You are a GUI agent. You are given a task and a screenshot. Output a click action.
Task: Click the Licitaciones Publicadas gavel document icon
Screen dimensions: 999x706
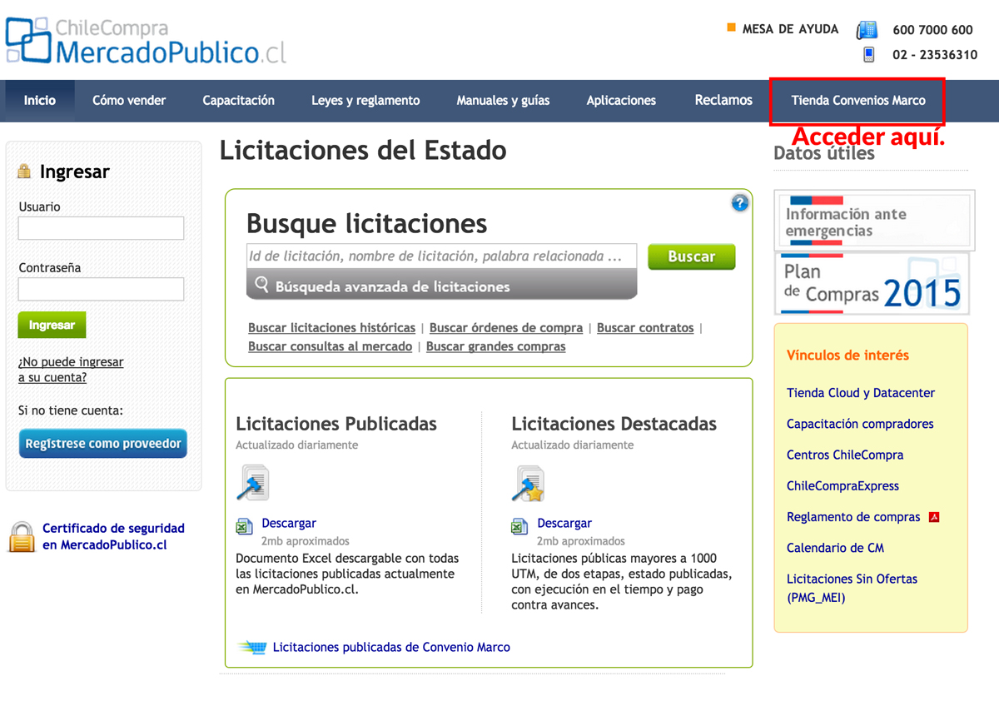tap(252, 483)
